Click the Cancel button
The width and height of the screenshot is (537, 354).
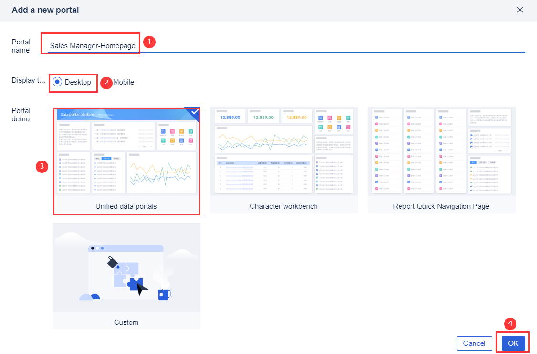pos(474,343)
